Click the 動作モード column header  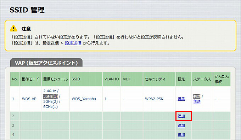click(x=30, y=79)
